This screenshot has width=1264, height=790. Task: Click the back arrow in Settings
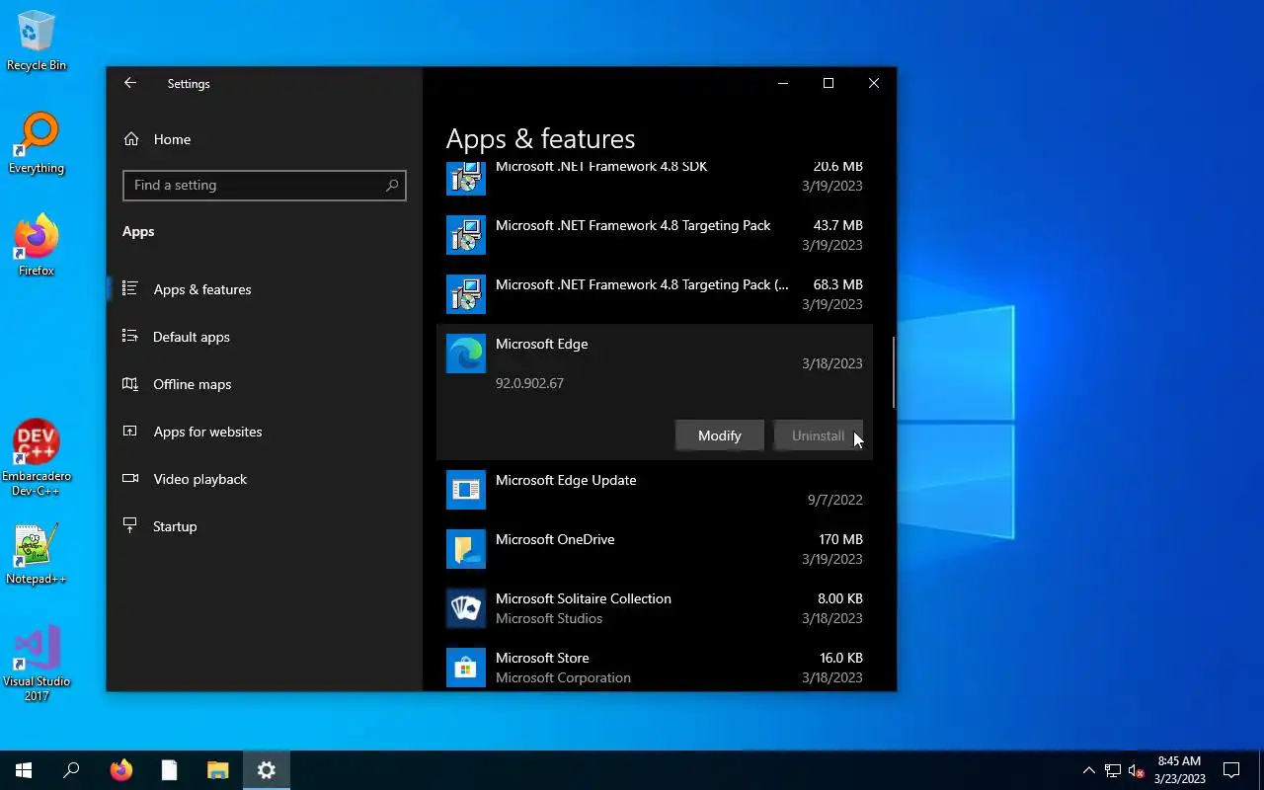point(129,84)
